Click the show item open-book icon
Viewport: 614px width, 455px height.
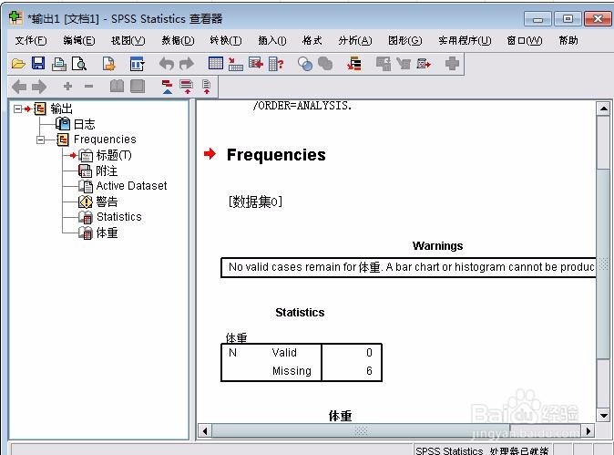(117, 87)
